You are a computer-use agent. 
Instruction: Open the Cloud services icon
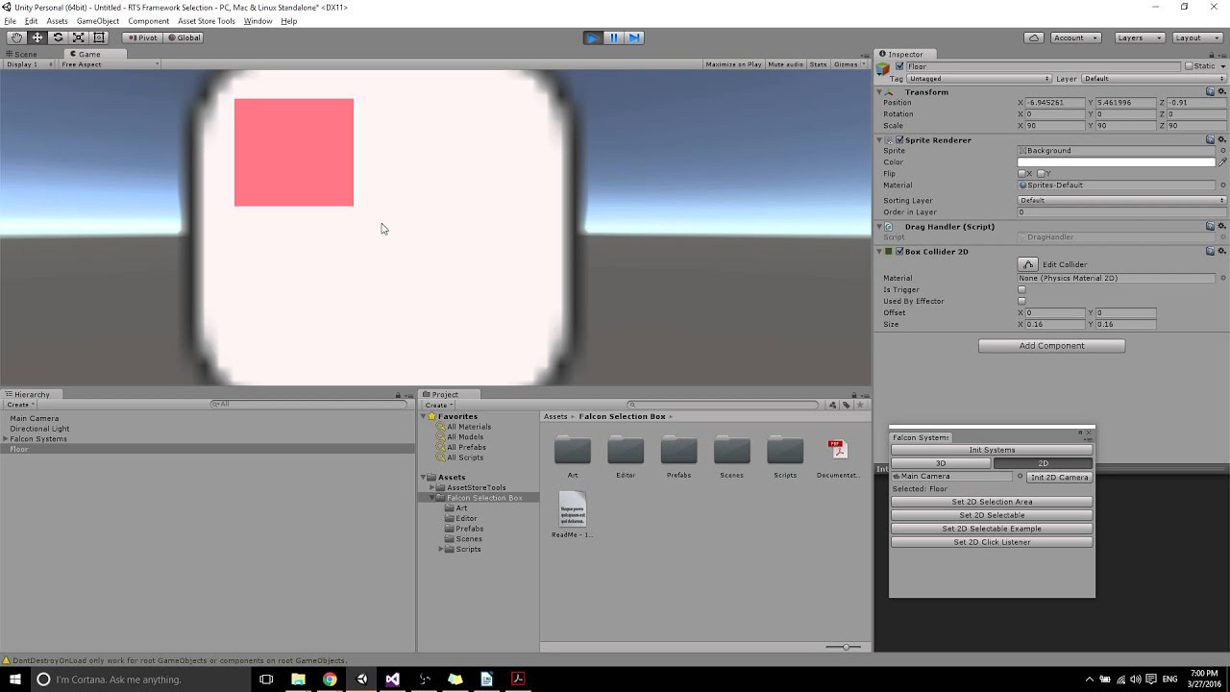pos(1034,37)
